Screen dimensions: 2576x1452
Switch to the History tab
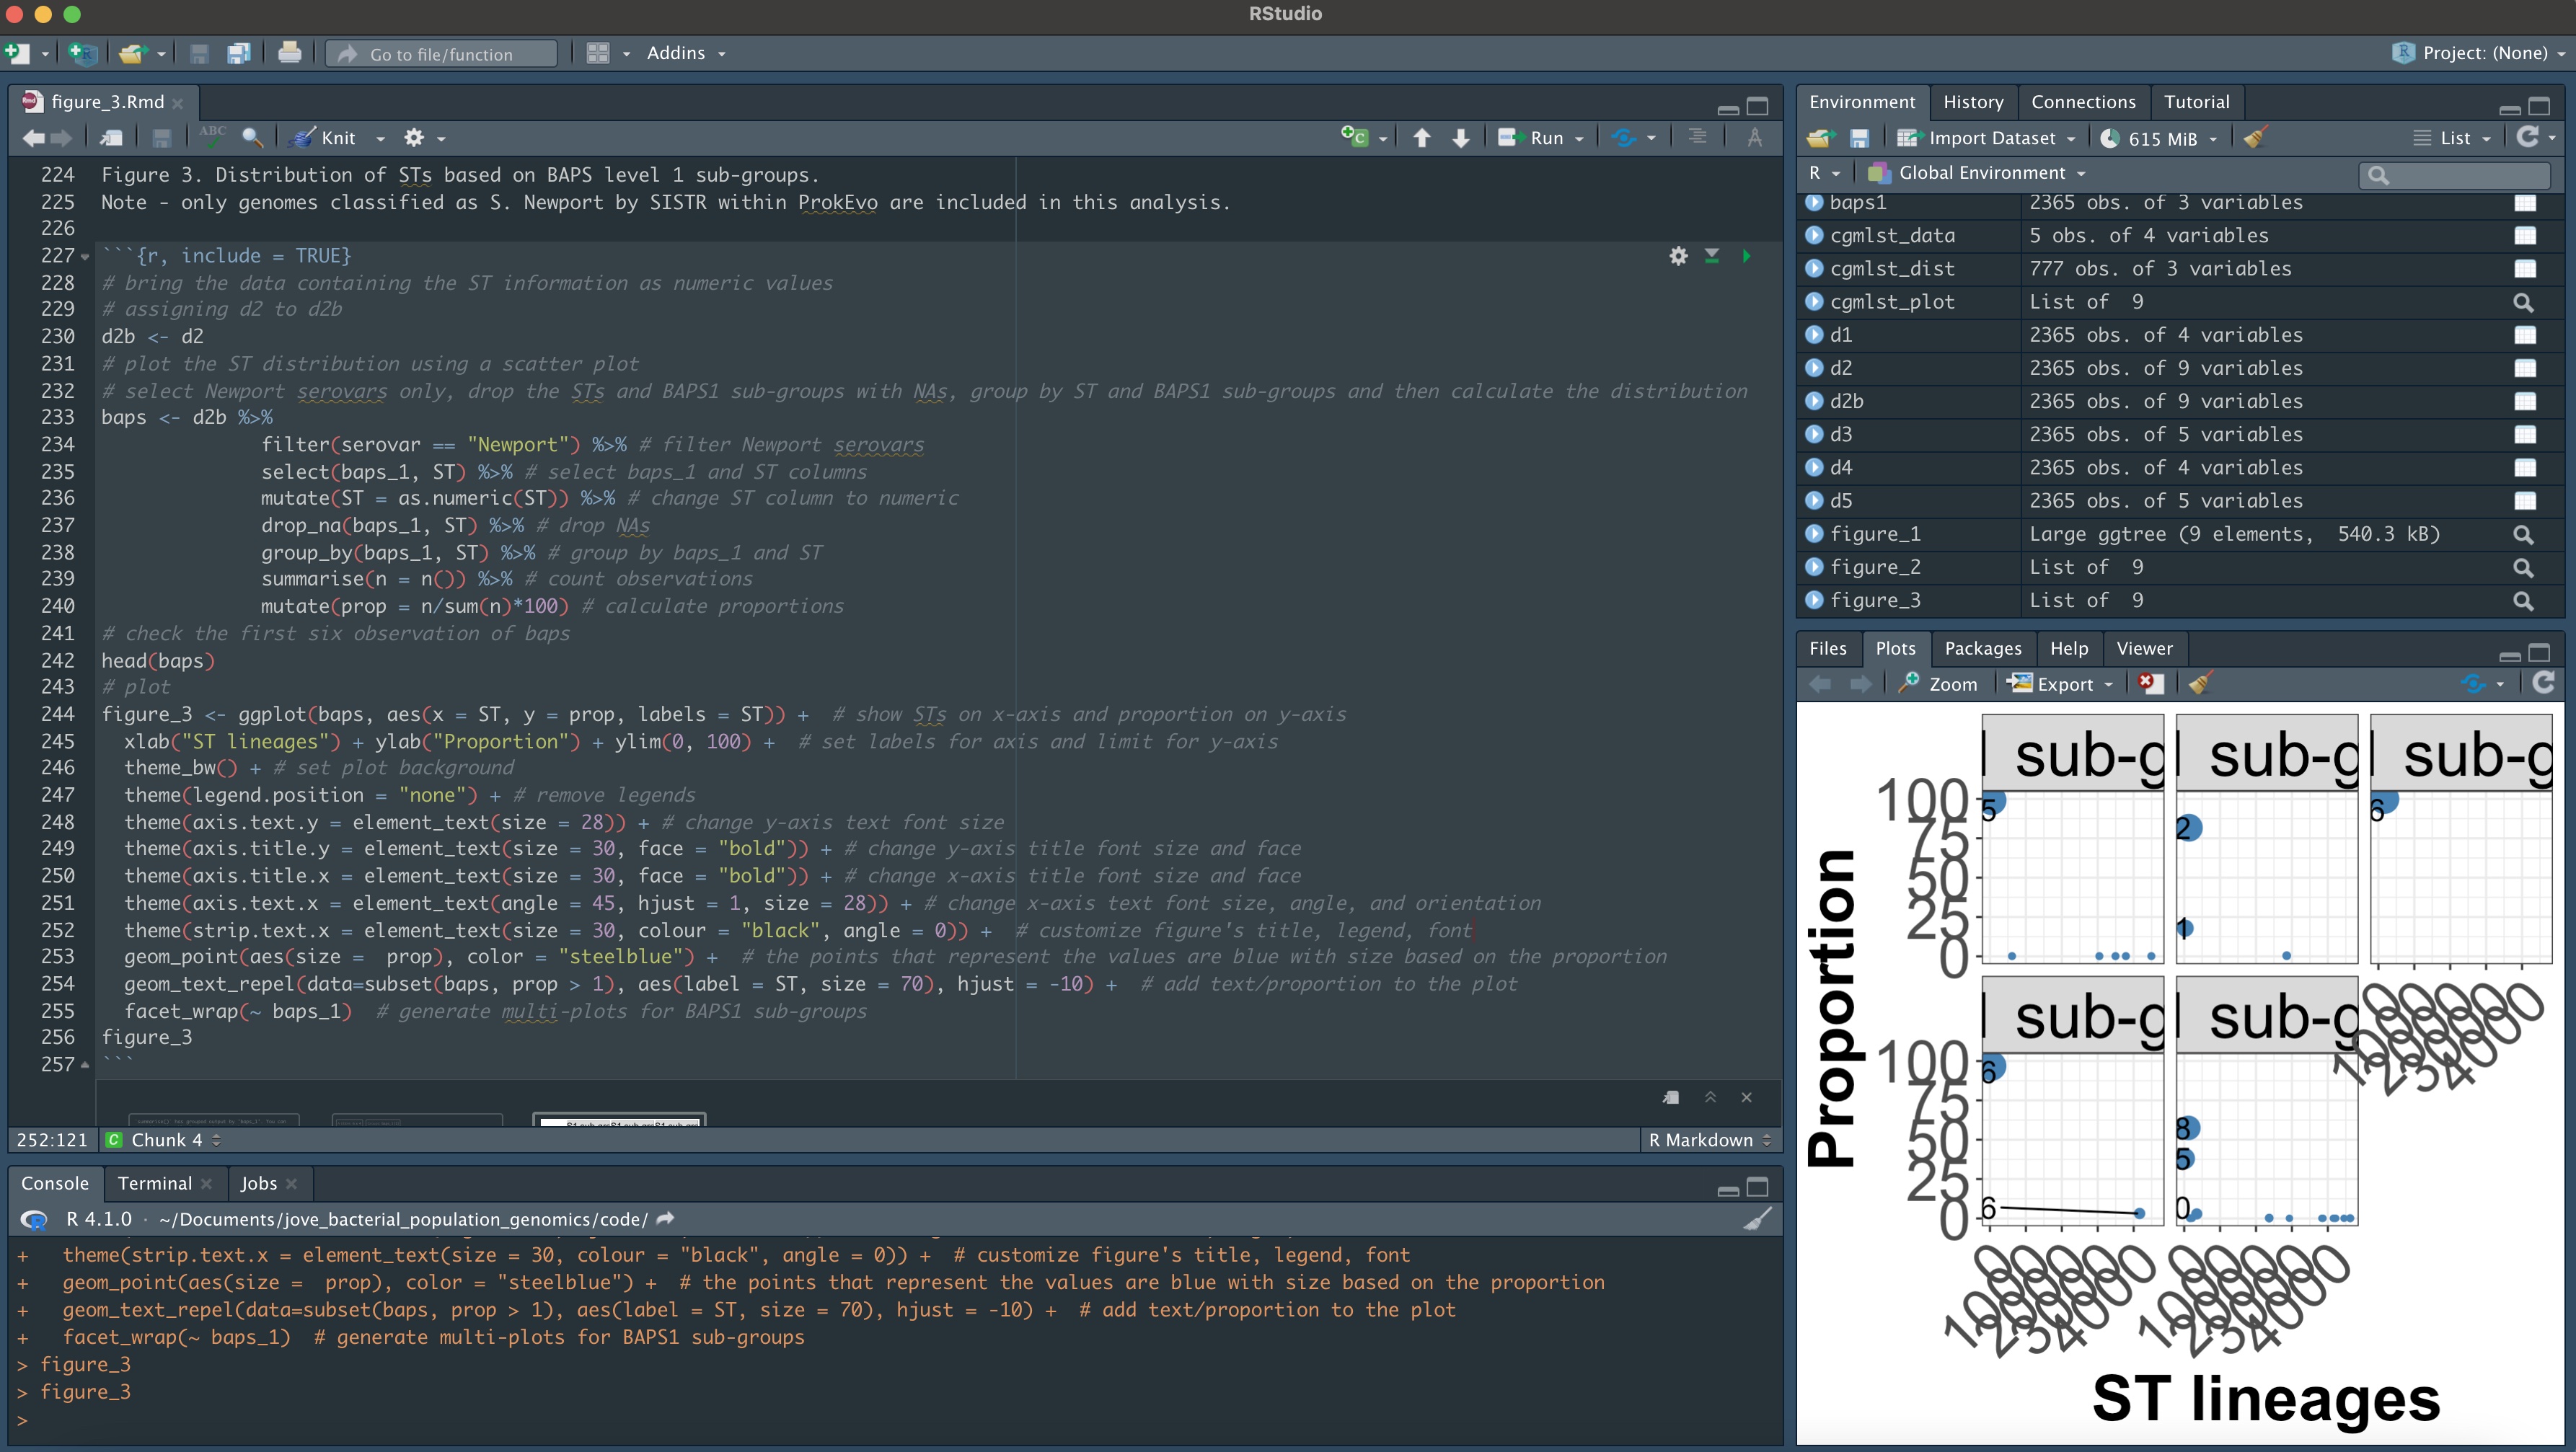1972,102
